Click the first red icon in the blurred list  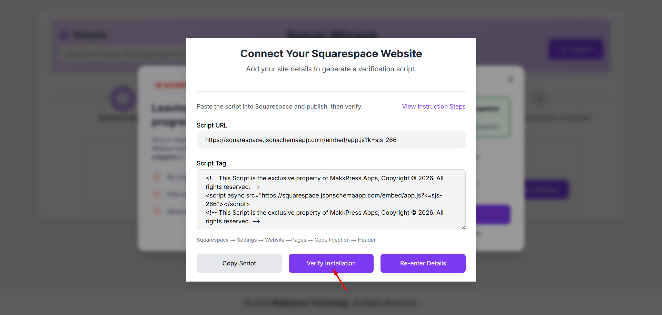click(157, 177)
